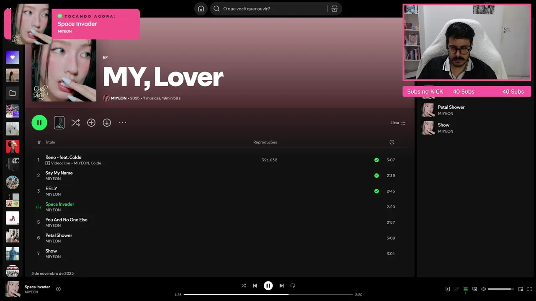Mute the volume speaker icon
This screenshot has height=301, width=536.
click(x=483, y=289)
